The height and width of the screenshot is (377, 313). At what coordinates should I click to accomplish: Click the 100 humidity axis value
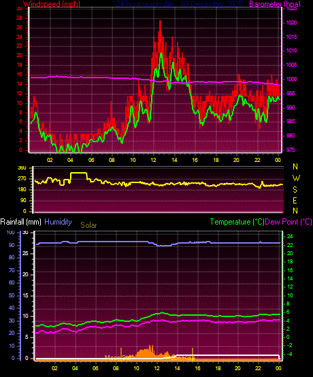(x=10, y=232)
